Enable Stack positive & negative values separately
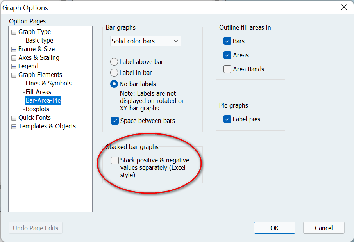Viewport: 354px width, 242px height. pos(115,160)
